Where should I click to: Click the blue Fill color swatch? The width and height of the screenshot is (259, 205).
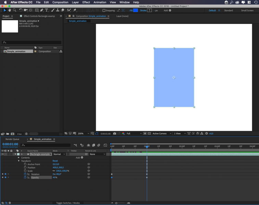click(135, 11)
